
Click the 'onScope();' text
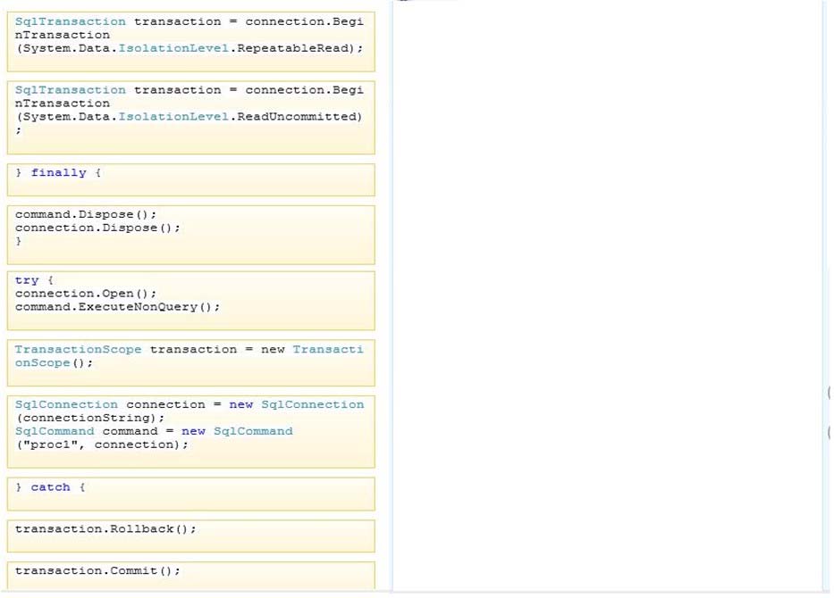click(x=54, y=363)
